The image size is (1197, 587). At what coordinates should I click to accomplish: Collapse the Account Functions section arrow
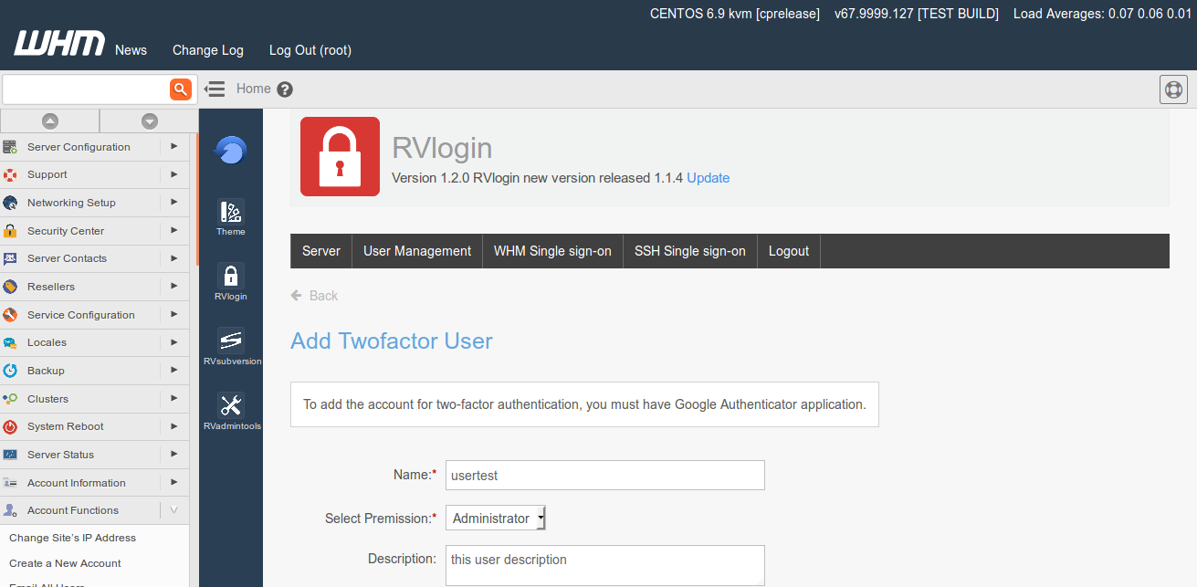(x=173, y=510)
